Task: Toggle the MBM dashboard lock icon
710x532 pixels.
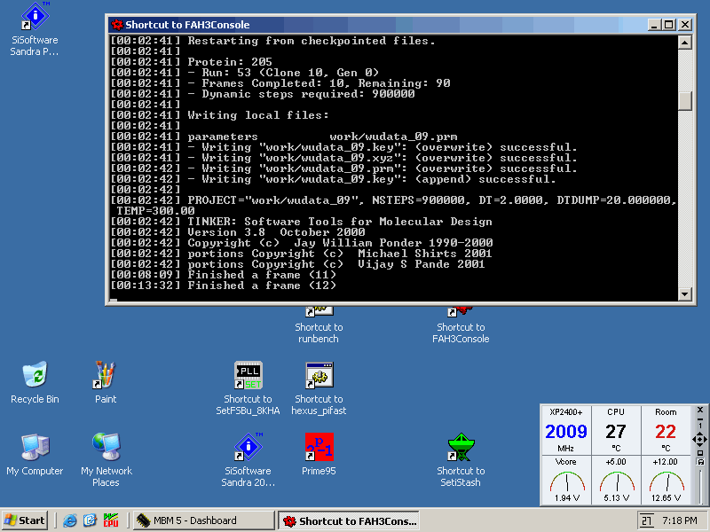Action: pyautogui.click(x=700, y=461)
